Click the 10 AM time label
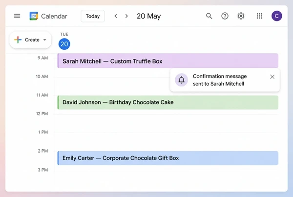Screen dimensions: 293x197 tap(42, 77)
